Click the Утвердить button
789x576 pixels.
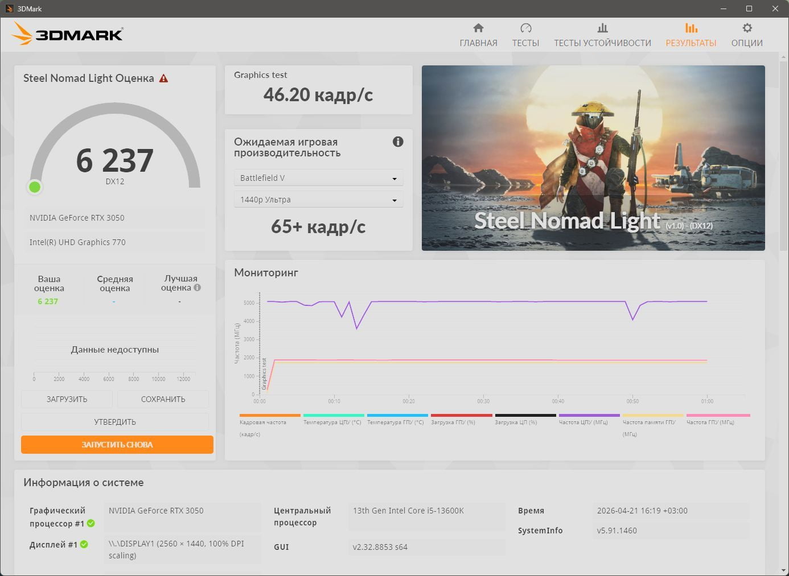click(x=115, y=422)
